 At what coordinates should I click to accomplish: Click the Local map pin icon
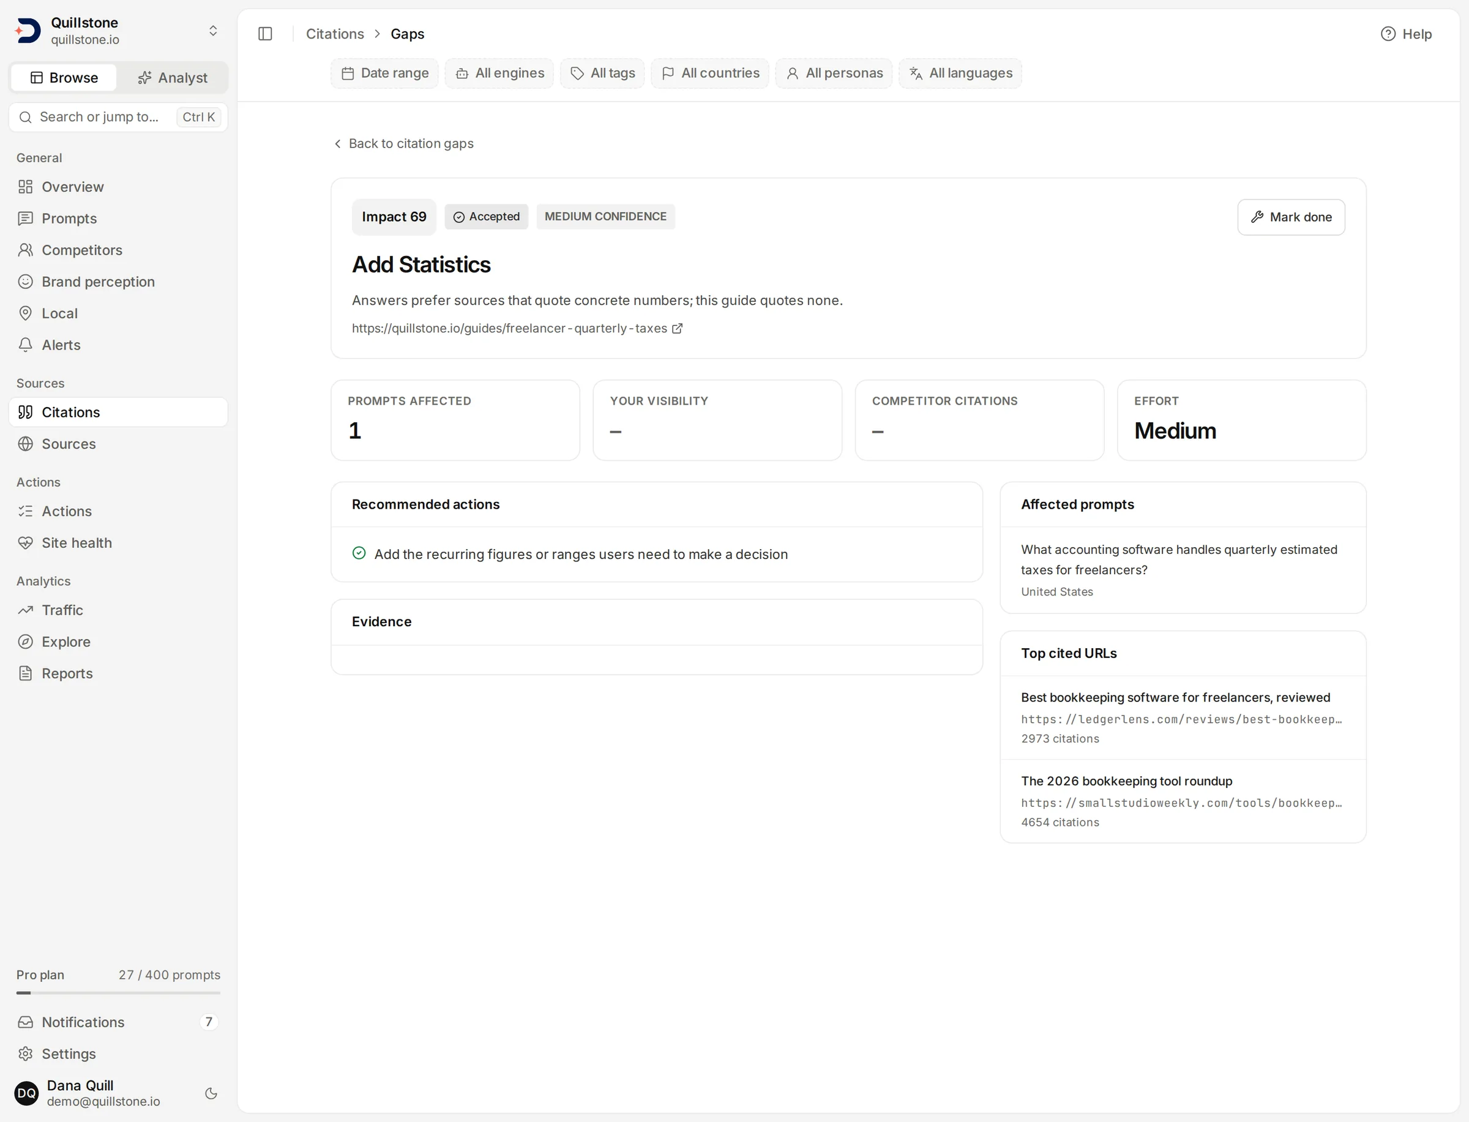(x=25, y=313)
